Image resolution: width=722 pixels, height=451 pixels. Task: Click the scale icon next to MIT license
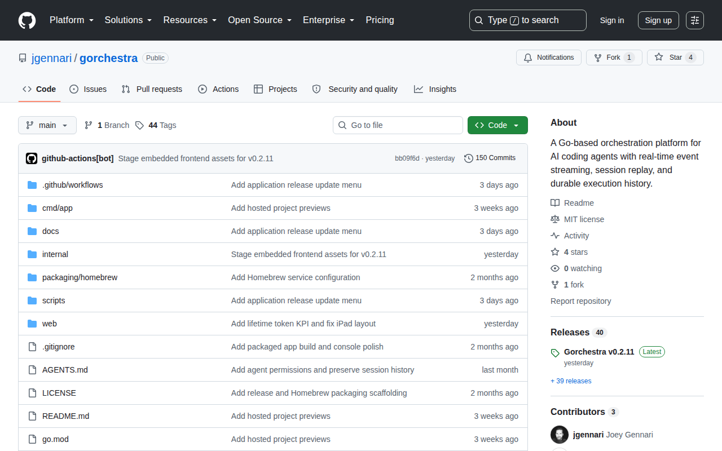coord(555,219)
